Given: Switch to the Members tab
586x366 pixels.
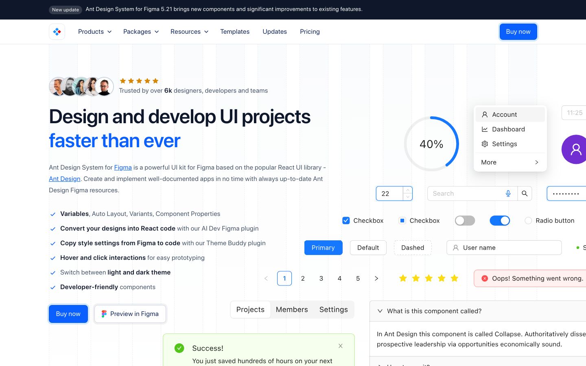Looking at the screenshot, I should (x=292, y=310).
